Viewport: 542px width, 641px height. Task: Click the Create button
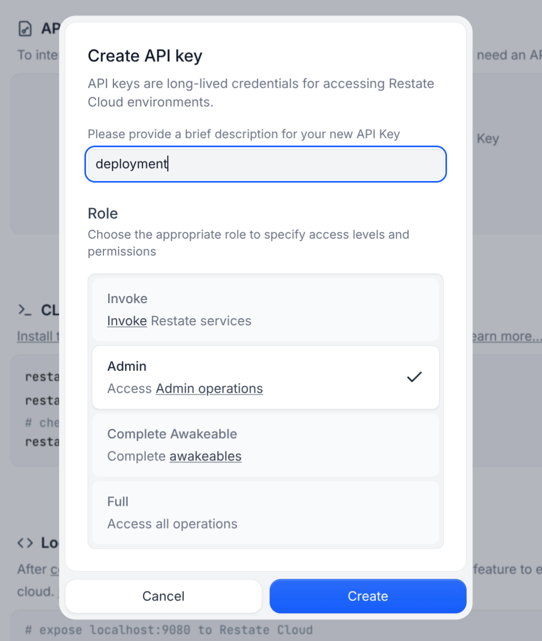pyautogui.click(x=368, y=596)
